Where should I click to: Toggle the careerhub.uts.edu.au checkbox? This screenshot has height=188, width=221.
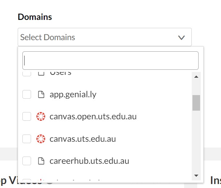coord(27,161)
